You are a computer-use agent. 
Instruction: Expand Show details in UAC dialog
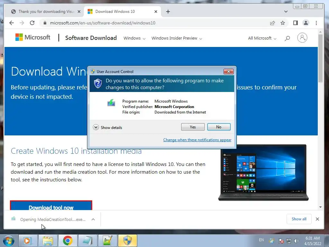tap(107, 127)
